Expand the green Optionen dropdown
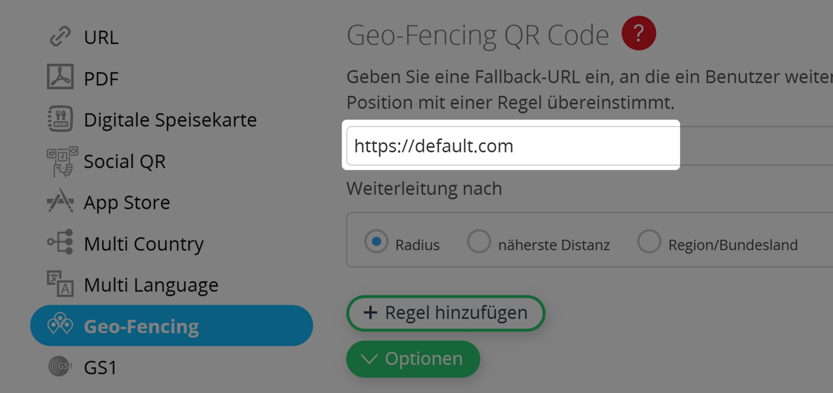The width and height of the screenshot is (833, 393). point(413,359)
